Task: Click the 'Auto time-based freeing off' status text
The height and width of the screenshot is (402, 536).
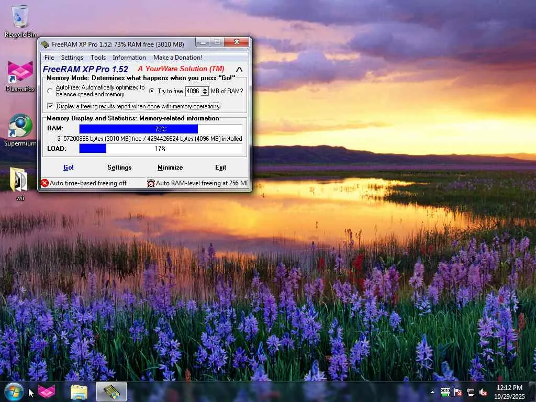Action: [88, 183]
